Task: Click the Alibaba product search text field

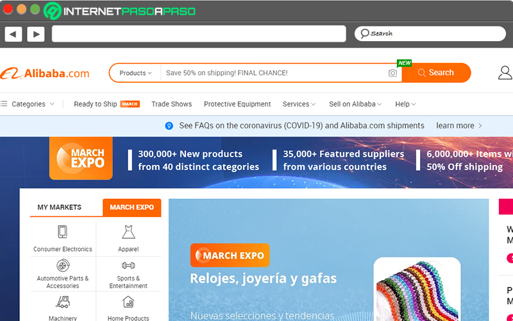Action: [x=275, y=73]
